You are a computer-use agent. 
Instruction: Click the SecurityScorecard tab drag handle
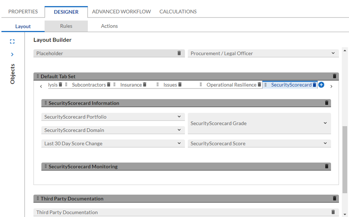tap(265, 85)
